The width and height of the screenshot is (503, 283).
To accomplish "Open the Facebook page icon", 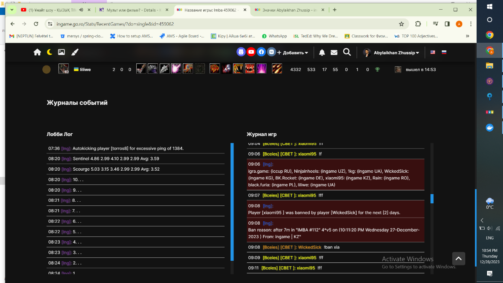I will (x=261, y=52).
